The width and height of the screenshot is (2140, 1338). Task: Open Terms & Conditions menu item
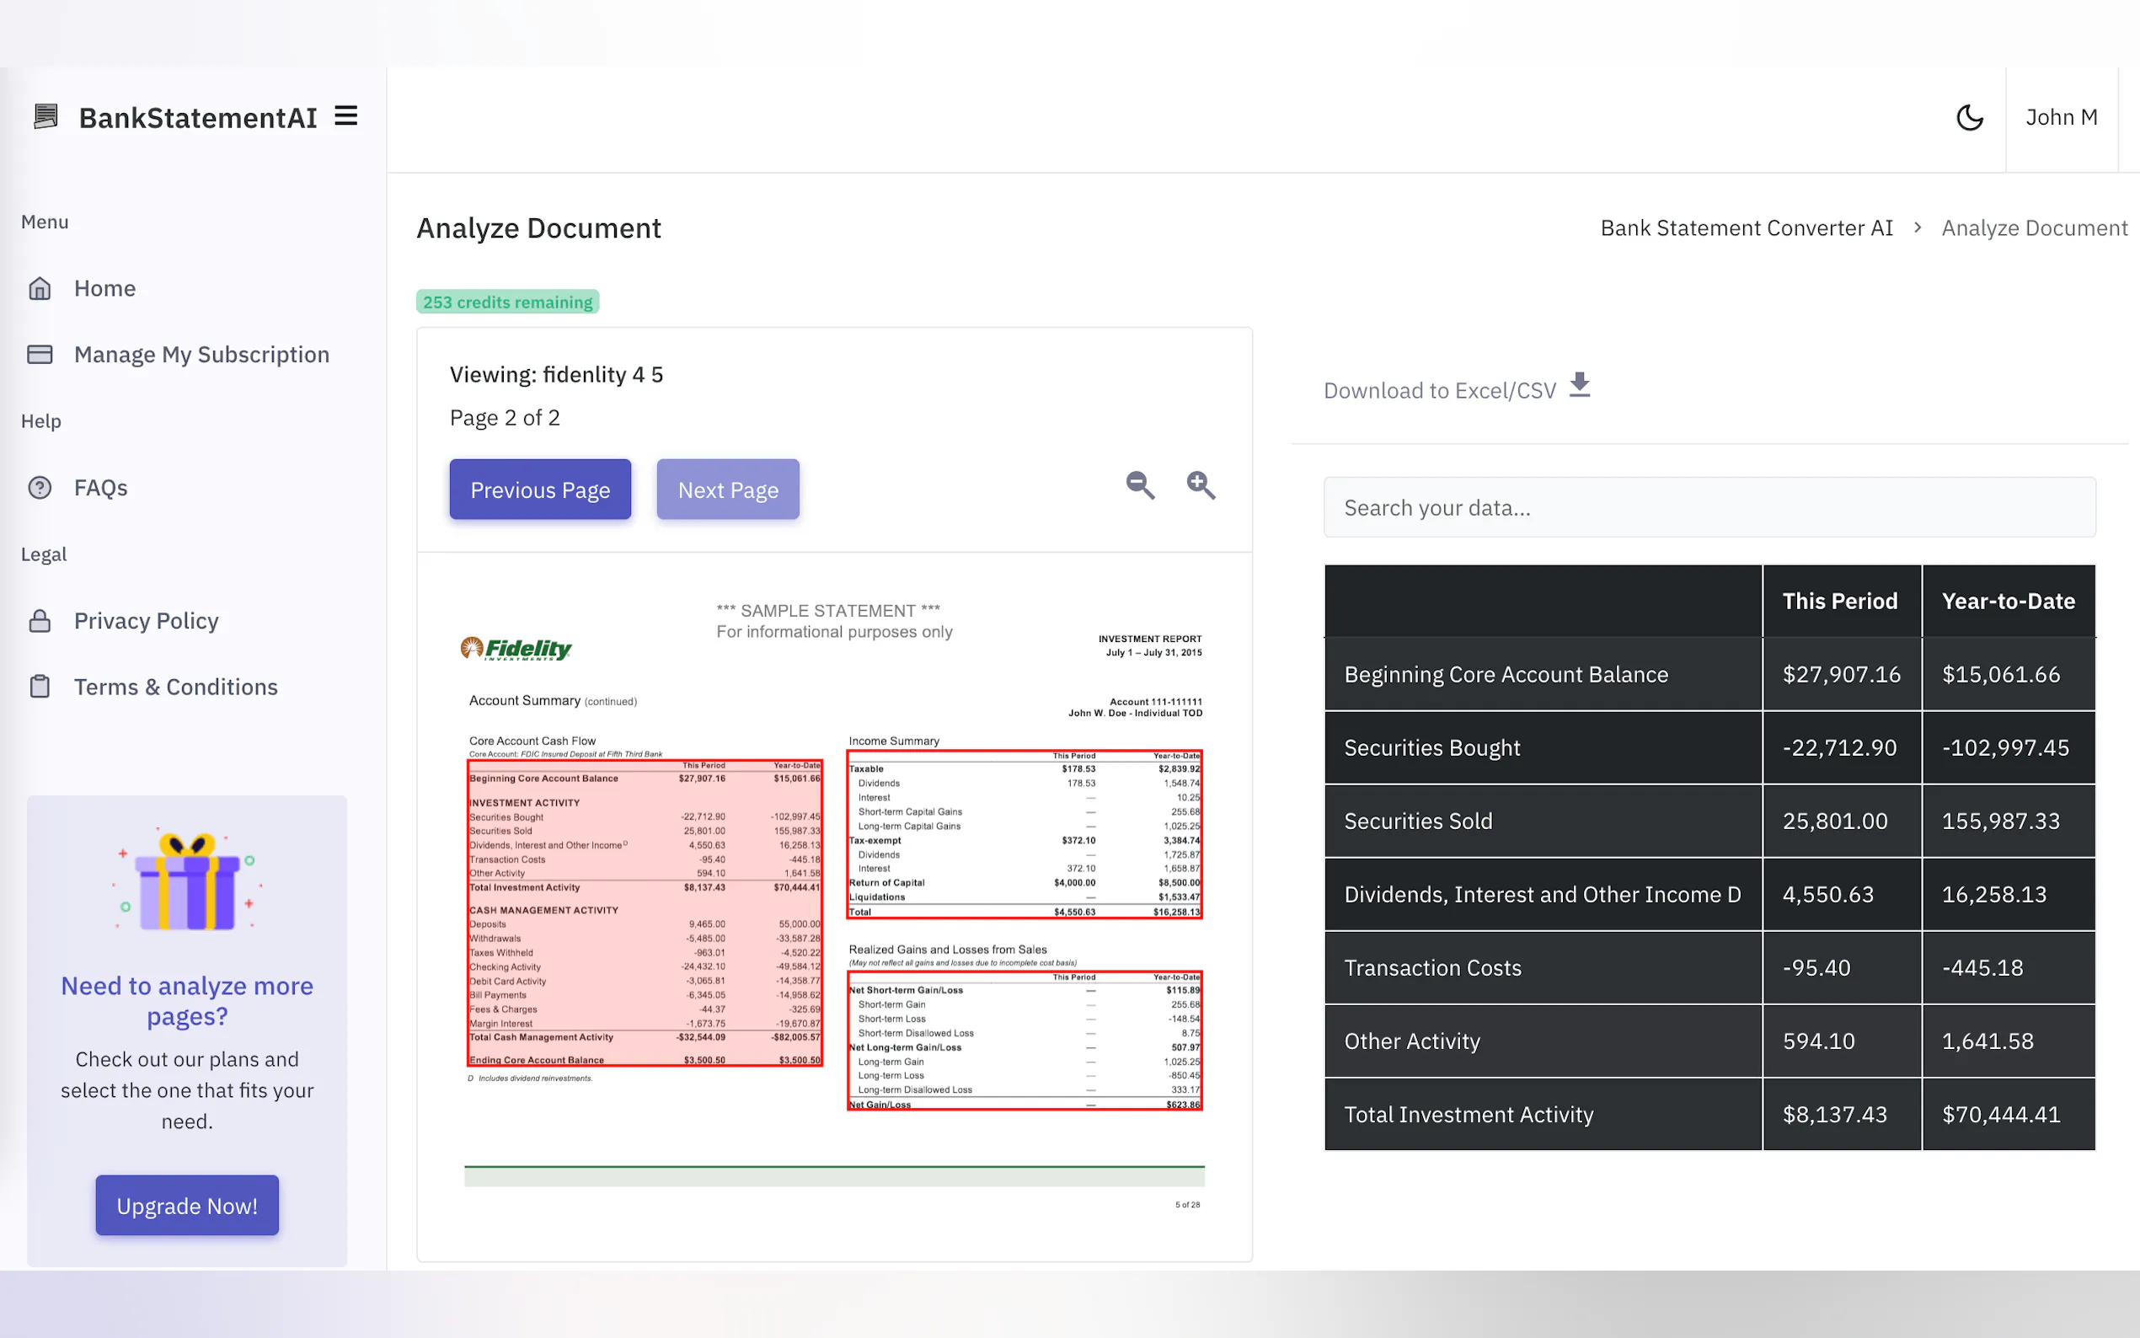(x=175, y=688)
